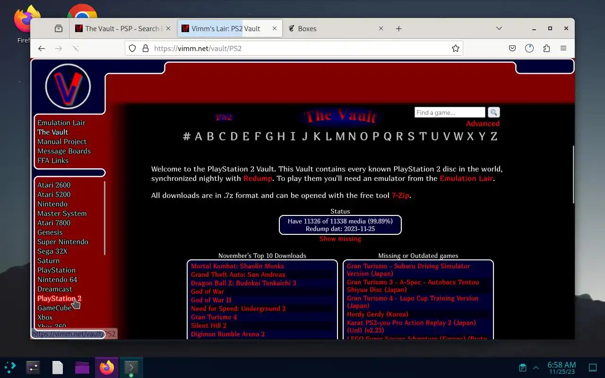Expand the system tray hidden icons arrow
Image resolution: width=605 pixels, height=378 pixels.
(x=536, y=368)
